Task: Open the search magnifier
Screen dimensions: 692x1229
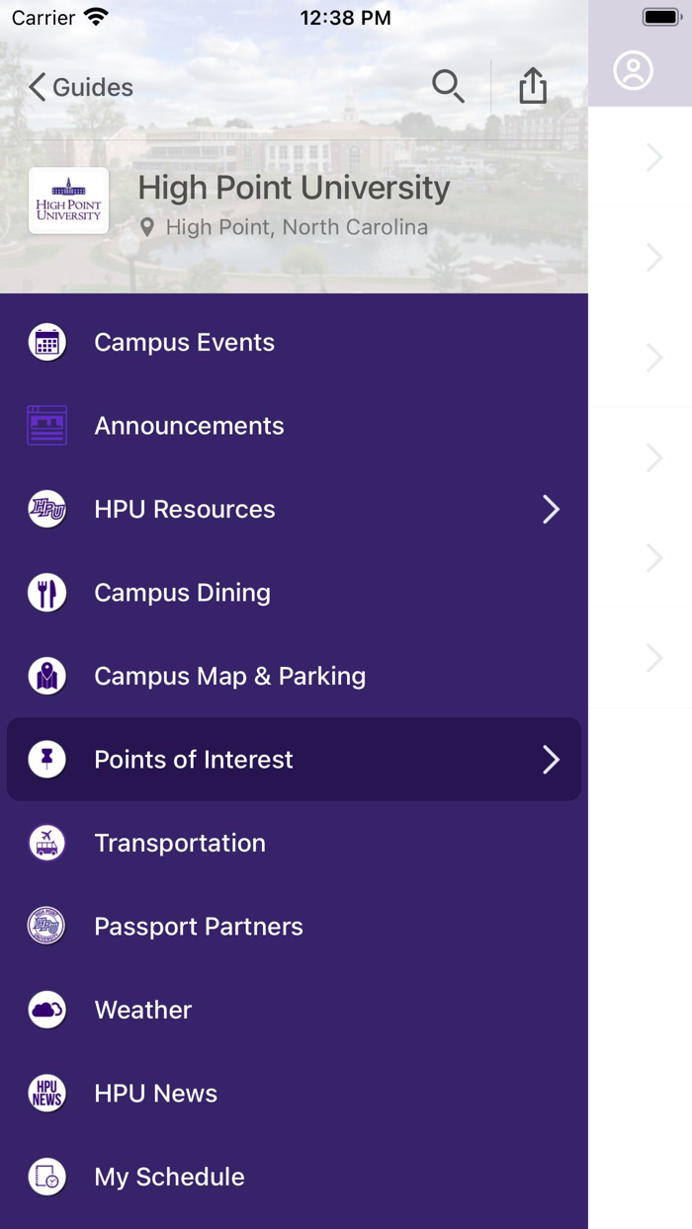Action: tap(448, 86)
